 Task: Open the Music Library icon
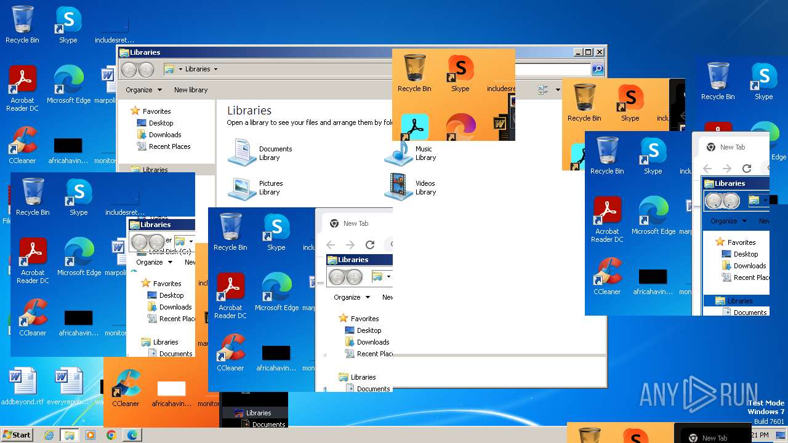pos(399,153)
